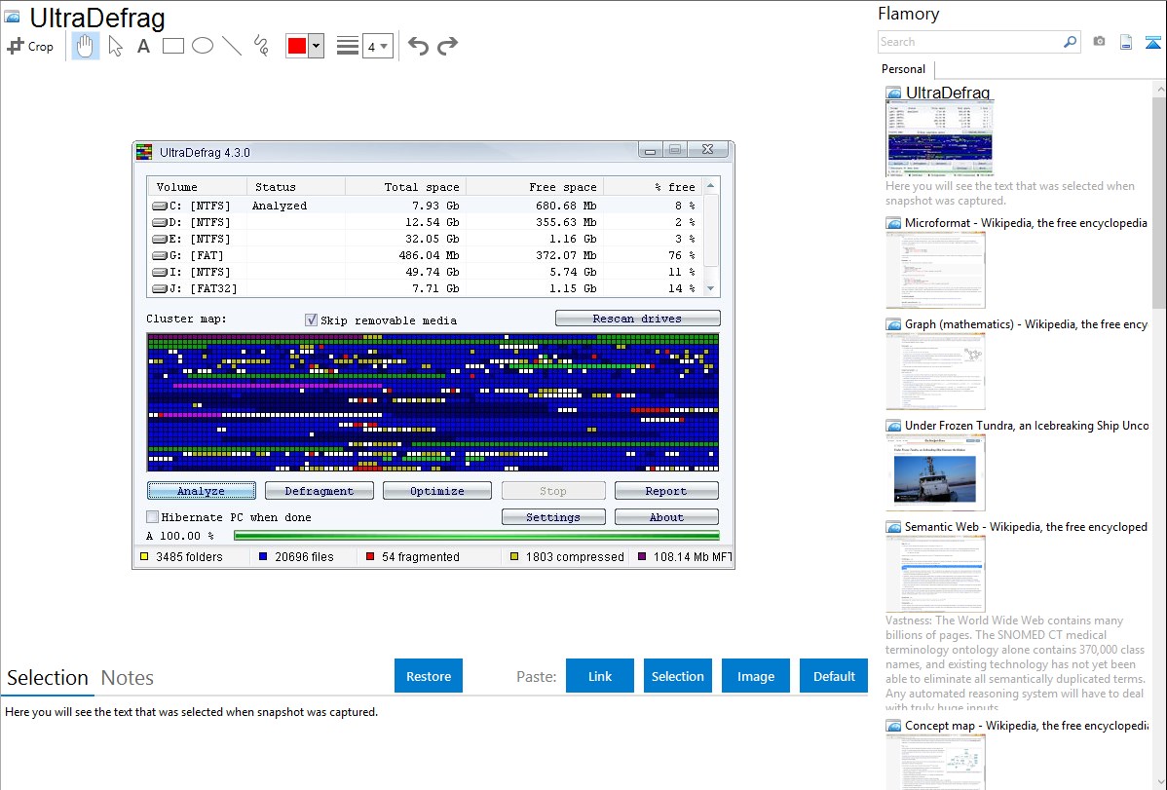This screenshot has width=1167, height=790.
Task: Paste as Selection
Action: pos(678,676)
